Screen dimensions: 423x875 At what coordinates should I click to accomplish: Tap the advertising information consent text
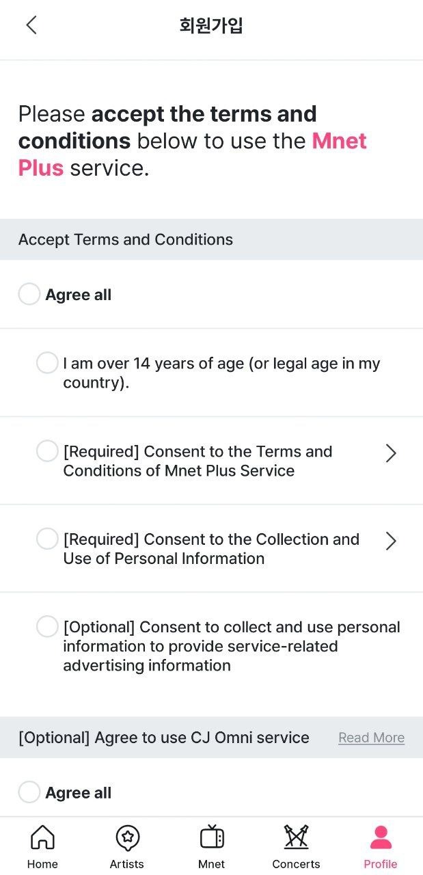point(231,646)
